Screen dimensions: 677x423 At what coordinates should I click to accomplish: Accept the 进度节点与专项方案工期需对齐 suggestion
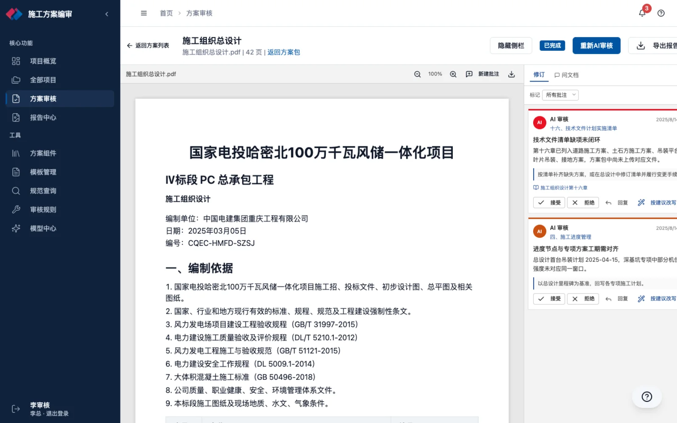549,299
